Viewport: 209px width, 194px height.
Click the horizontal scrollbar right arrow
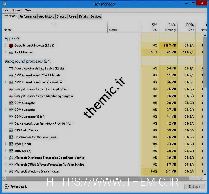[201, 178]
